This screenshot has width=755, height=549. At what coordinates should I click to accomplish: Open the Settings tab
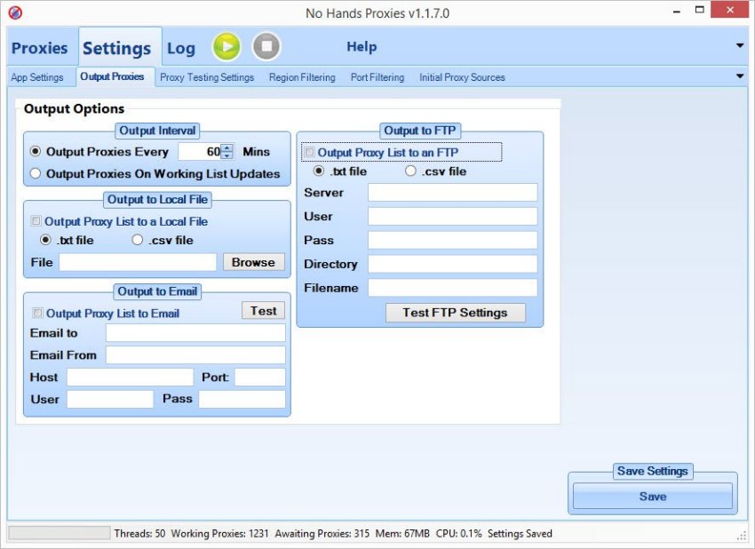click(x=116, y=48)
